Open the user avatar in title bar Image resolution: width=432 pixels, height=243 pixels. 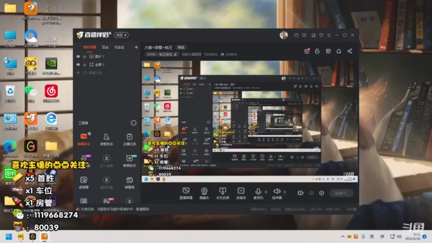pyautogui.click(x=284, y=35)
